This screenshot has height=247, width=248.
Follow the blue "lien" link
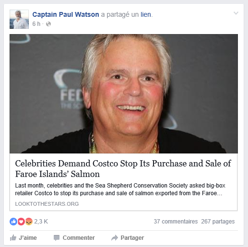tap(146, 14)
